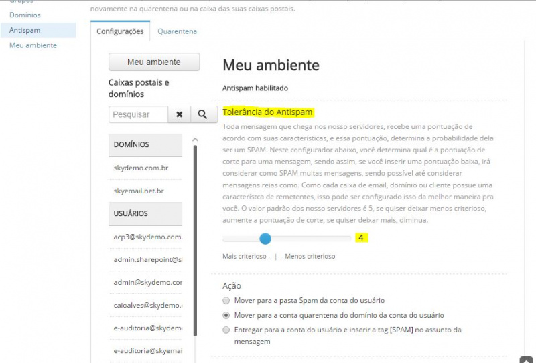The height and width of the screenshot is (363, 536).
Task: Switch to the Quarentena tab
Action: [x=177, y=31]
